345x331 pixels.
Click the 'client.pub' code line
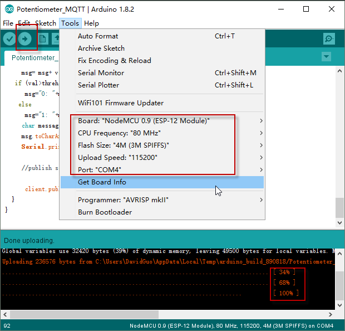tap(42, 189)
